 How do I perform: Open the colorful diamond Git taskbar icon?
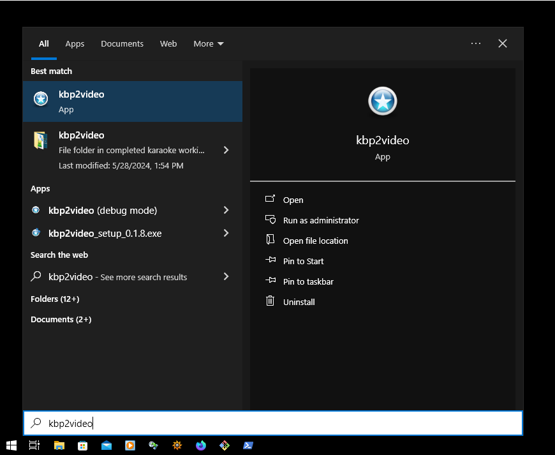click(225, 445)
